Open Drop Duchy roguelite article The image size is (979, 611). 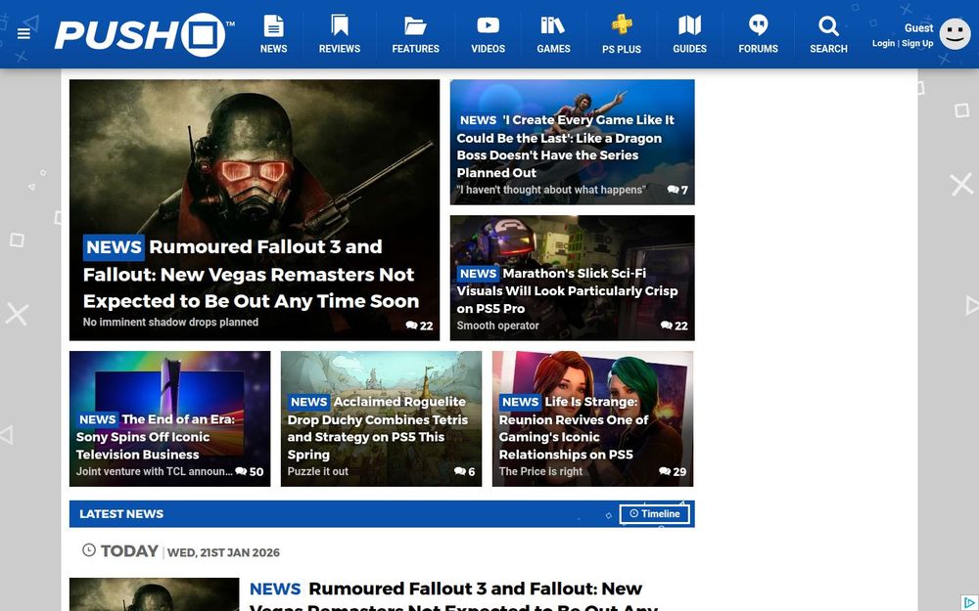pos(378,428)
